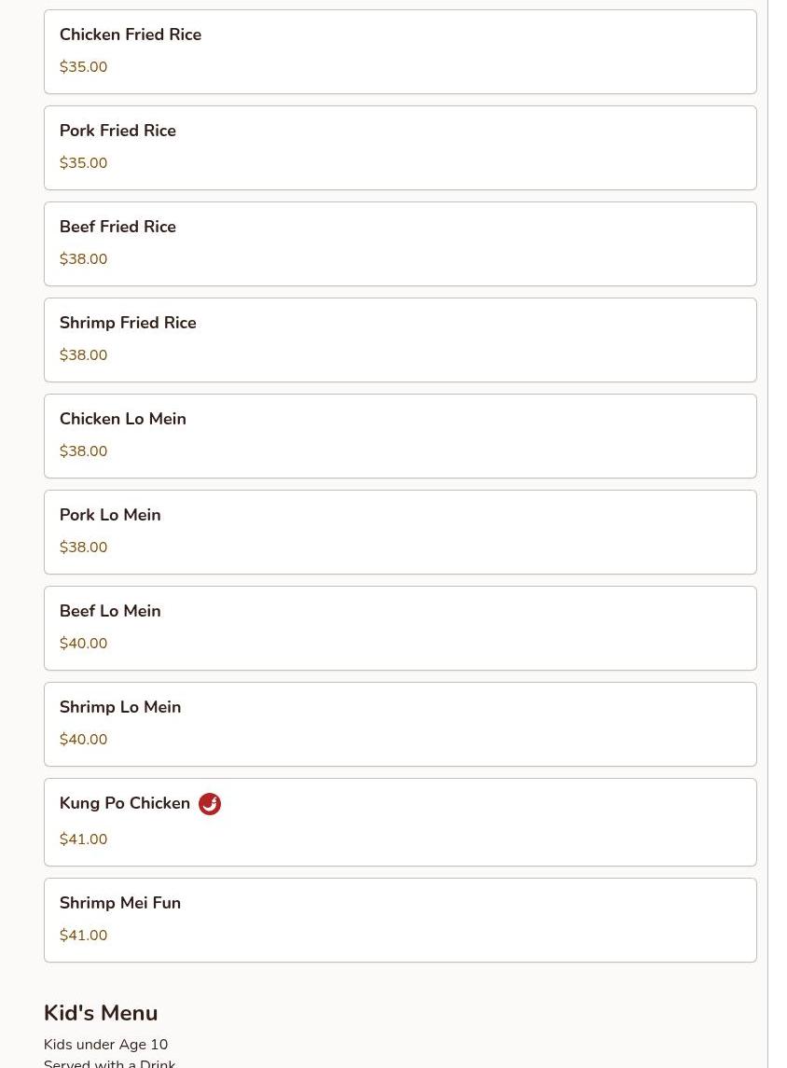The width and height of the screenshot is (787, 1068).
Task: Pick the Beef Lo Mein dish
Action: 110,612
